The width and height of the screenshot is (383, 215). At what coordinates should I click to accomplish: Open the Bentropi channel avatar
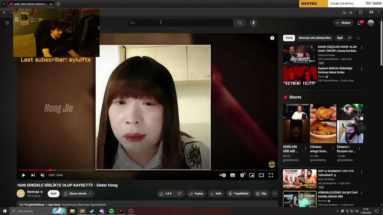(21, 193)
